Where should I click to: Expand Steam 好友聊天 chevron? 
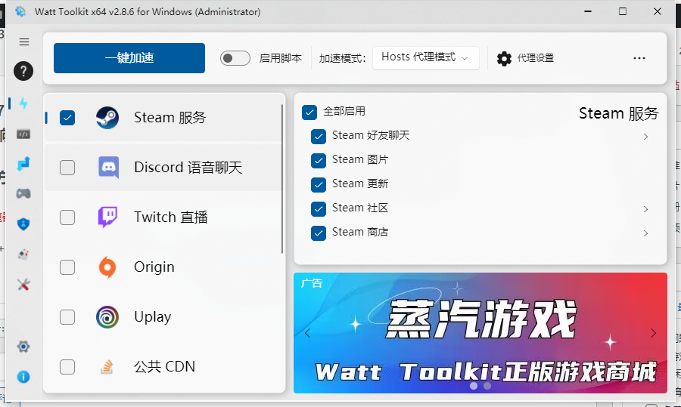[x=646, y=137]
